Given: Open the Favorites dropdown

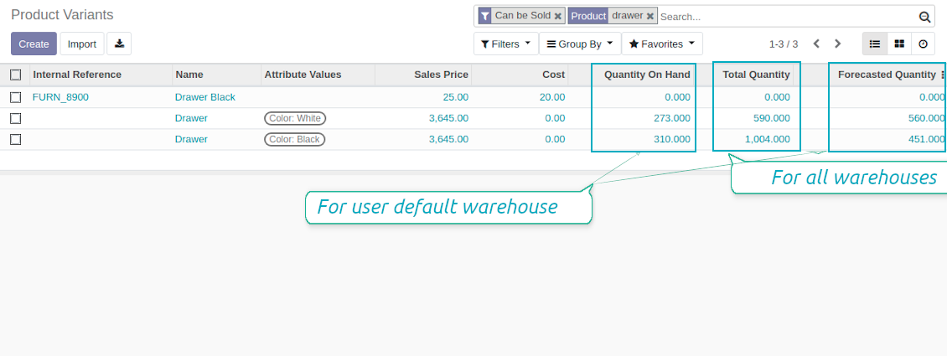Looking at the screenshot, I should pos(662,44).
